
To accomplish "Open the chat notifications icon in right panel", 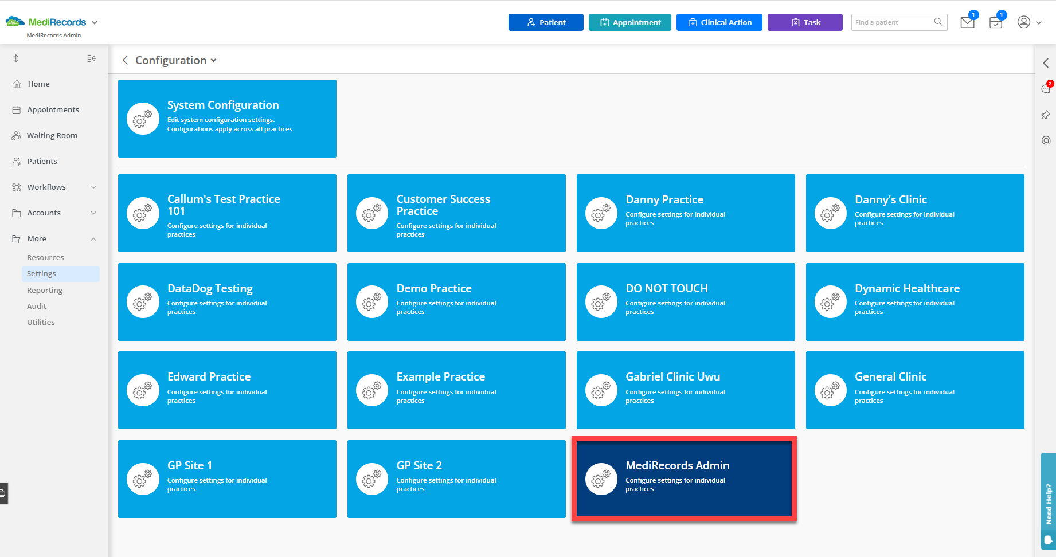I will pos(1046,88).
